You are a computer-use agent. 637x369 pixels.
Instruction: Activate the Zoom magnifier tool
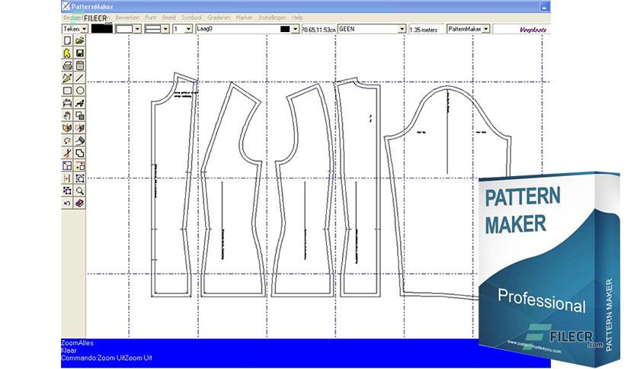pos(80,191)
